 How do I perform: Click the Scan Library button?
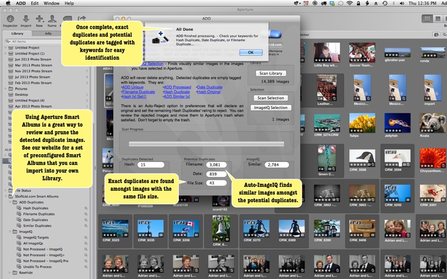coord(271,73)
